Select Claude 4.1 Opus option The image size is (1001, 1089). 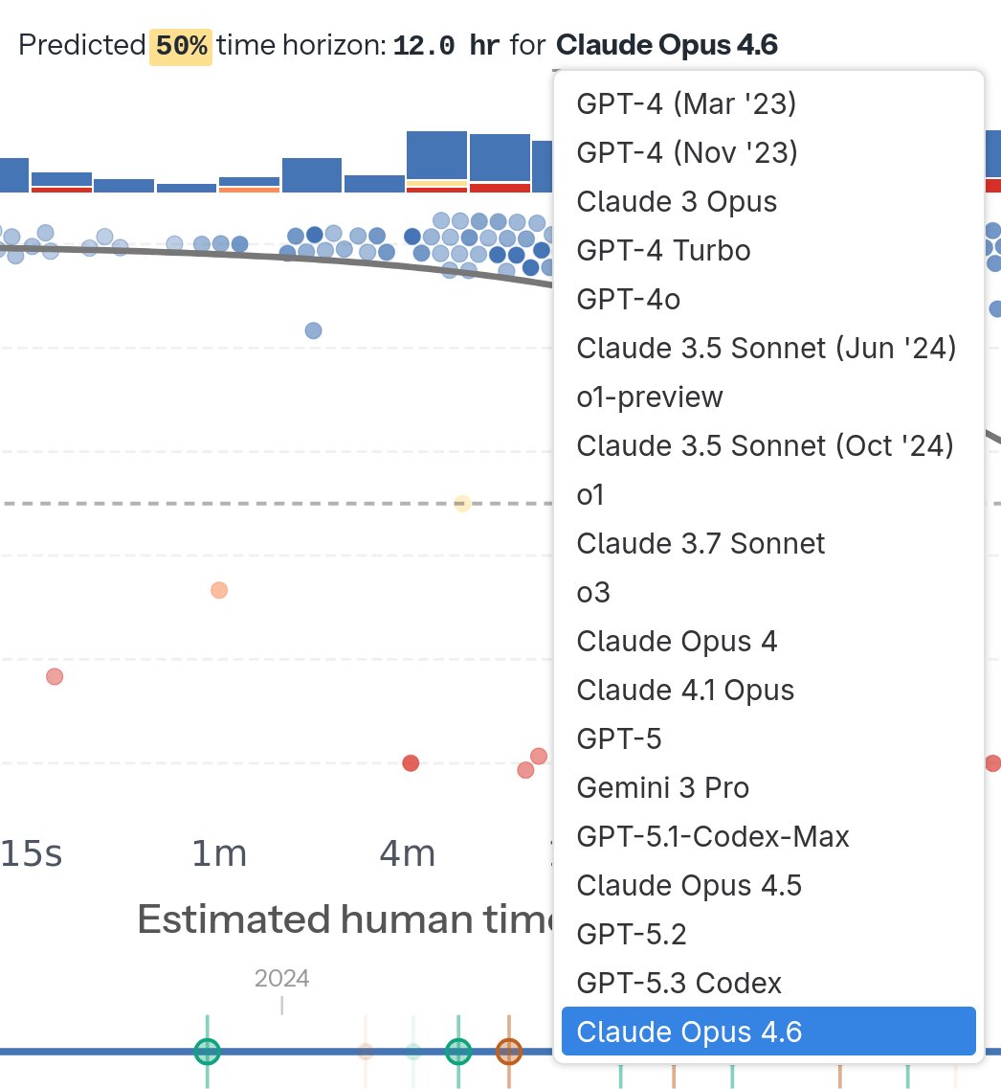point(768,691)
